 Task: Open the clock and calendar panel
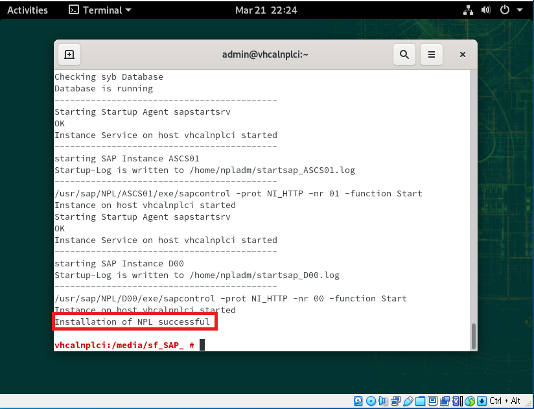pyautogui.click(x=266, y=10)
